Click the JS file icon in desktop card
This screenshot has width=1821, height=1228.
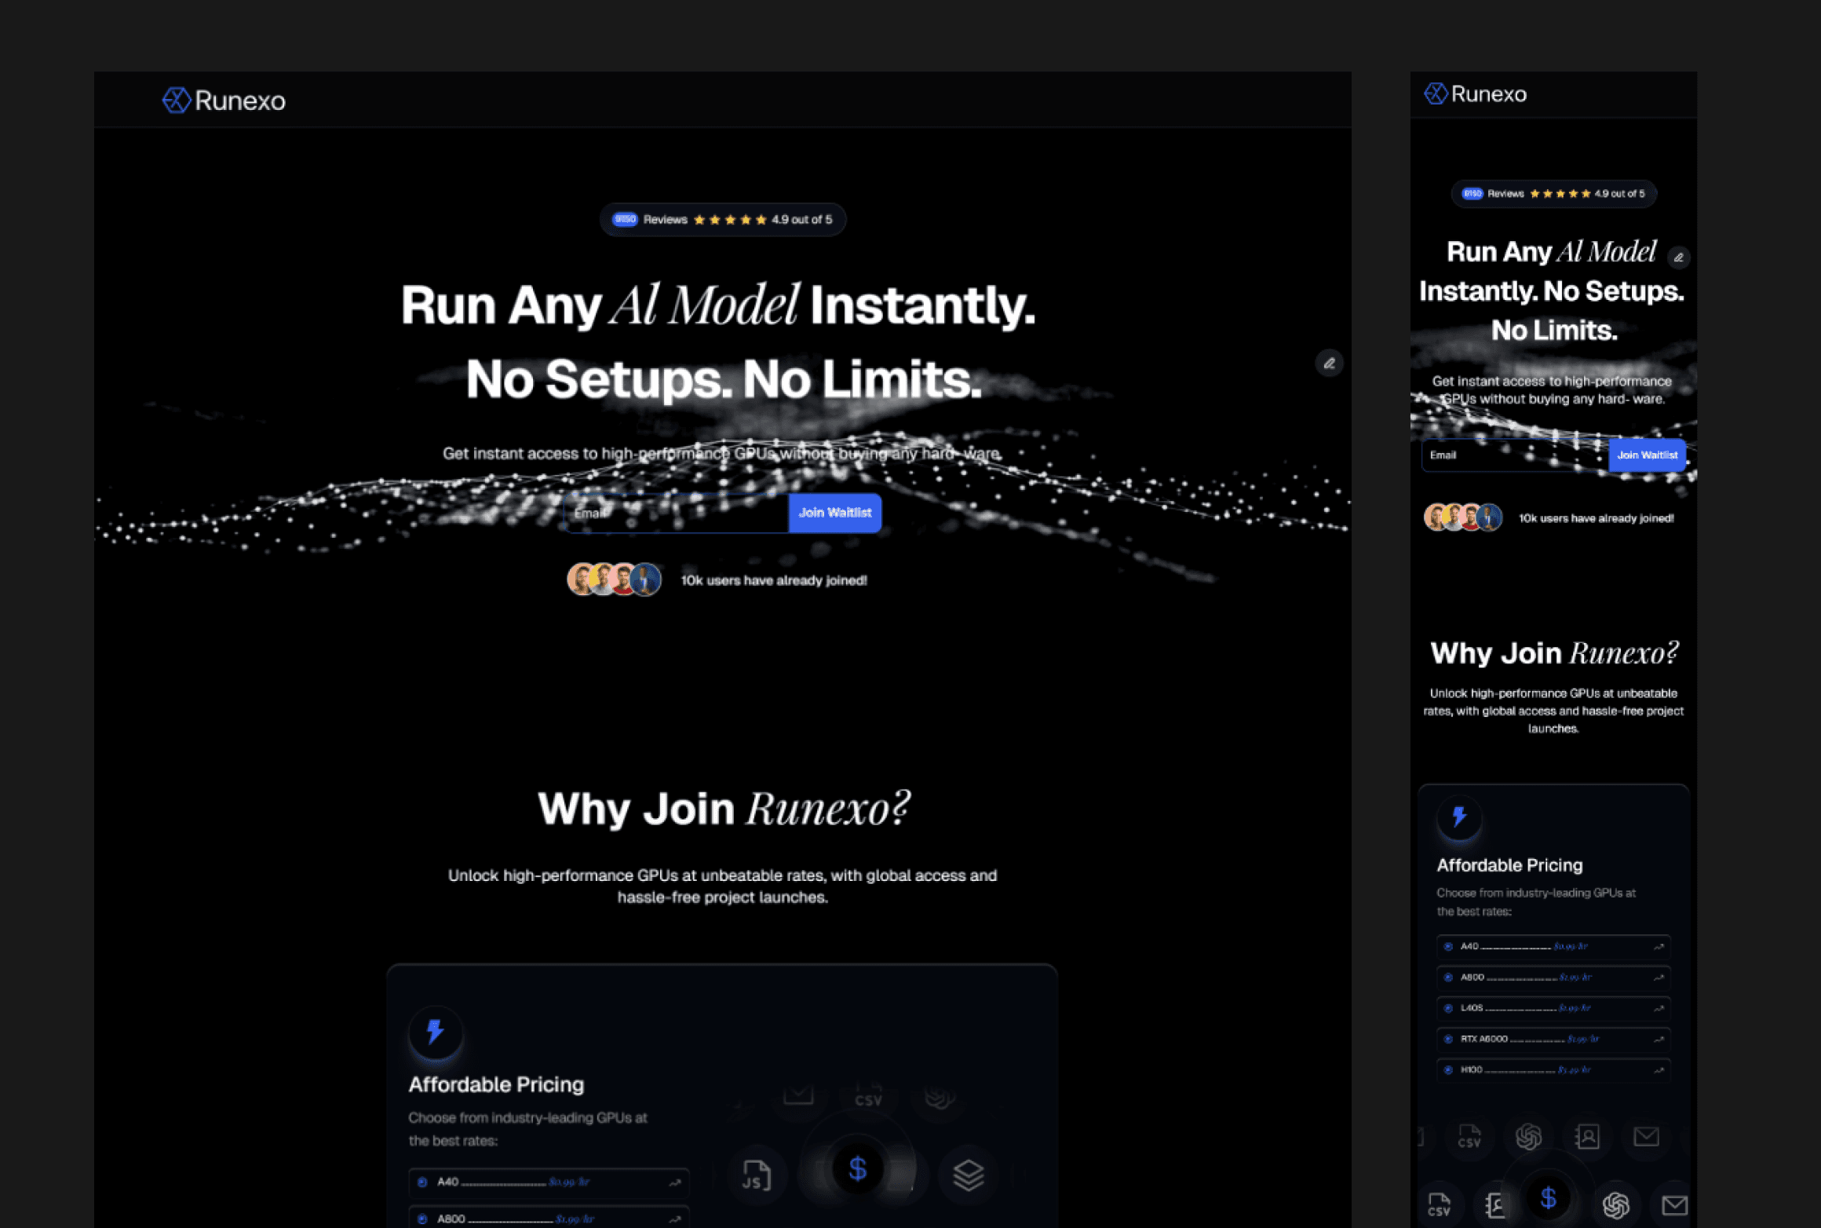pyautogui.click(x=756, y=1175)
